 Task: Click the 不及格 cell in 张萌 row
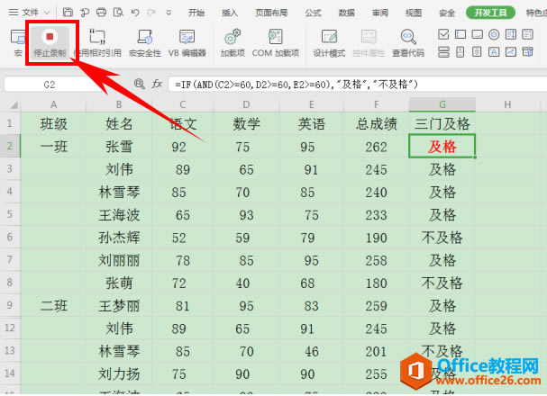442,283
